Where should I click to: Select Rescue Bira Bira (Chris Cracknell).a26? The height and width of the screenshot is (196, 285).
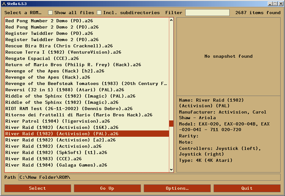point(87,46)
